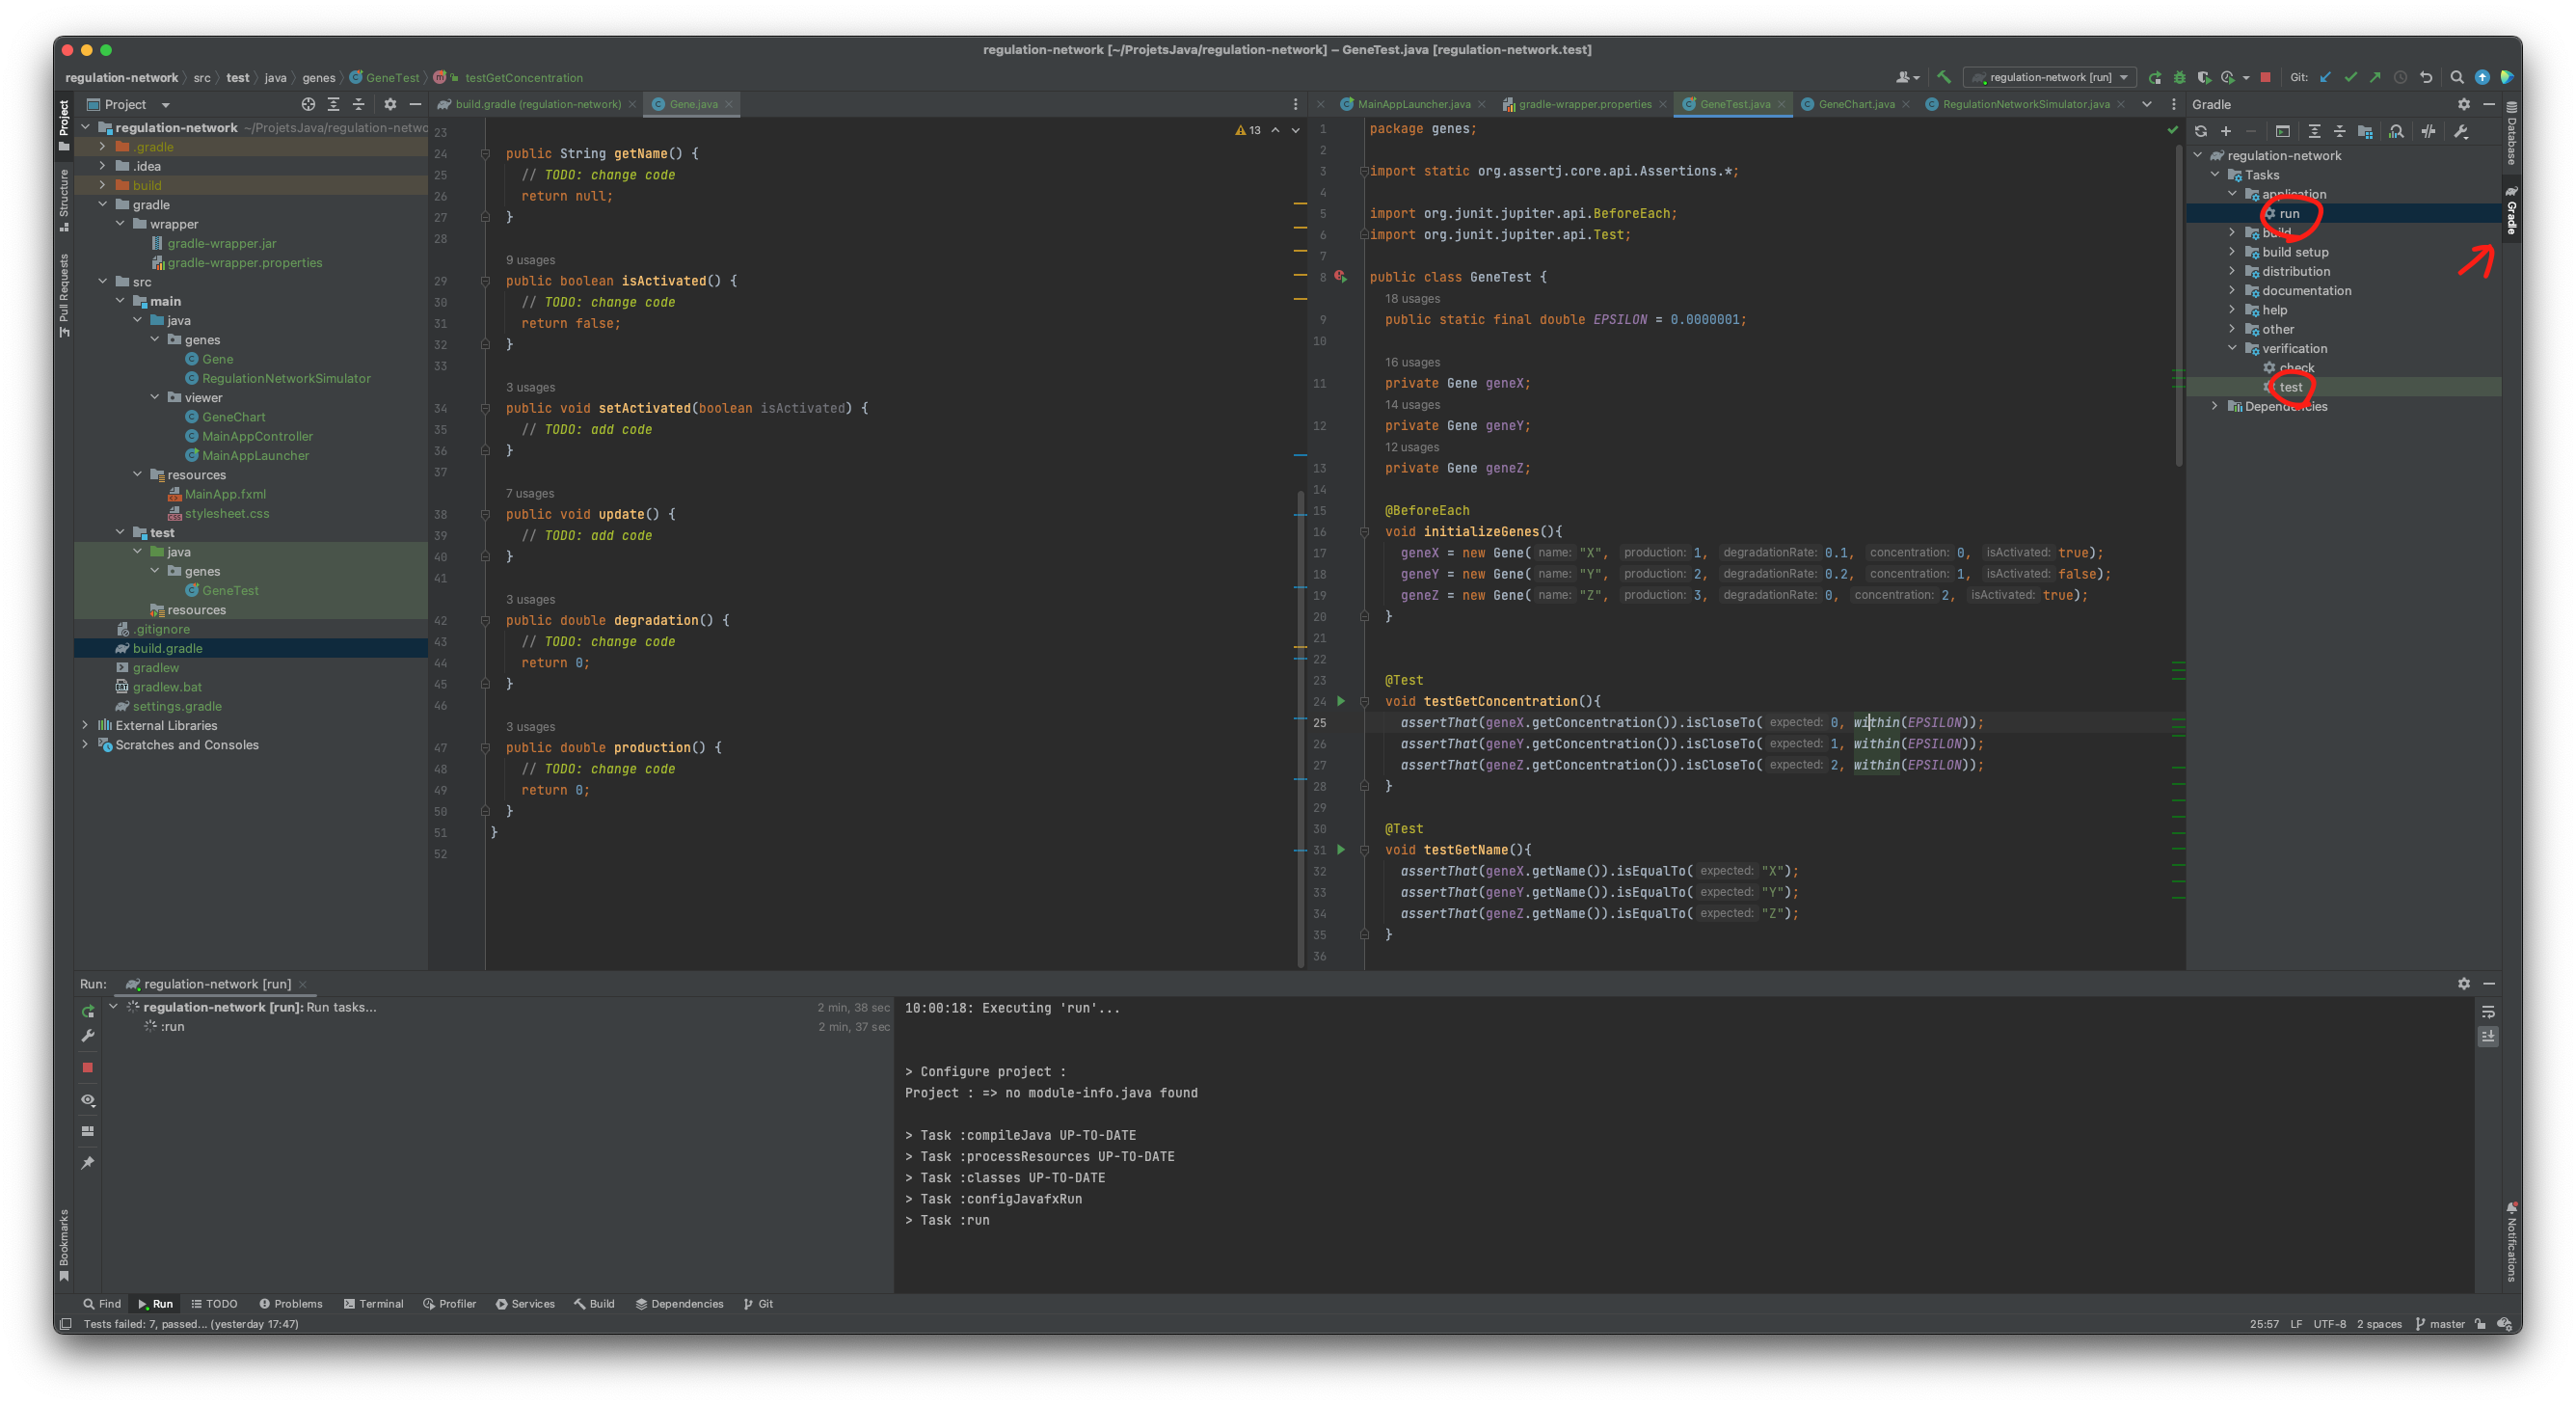Screen dimensions: 2576x1405
Task: Expand the 'build setup' Gradle task group
Action: coord(2232,252)
